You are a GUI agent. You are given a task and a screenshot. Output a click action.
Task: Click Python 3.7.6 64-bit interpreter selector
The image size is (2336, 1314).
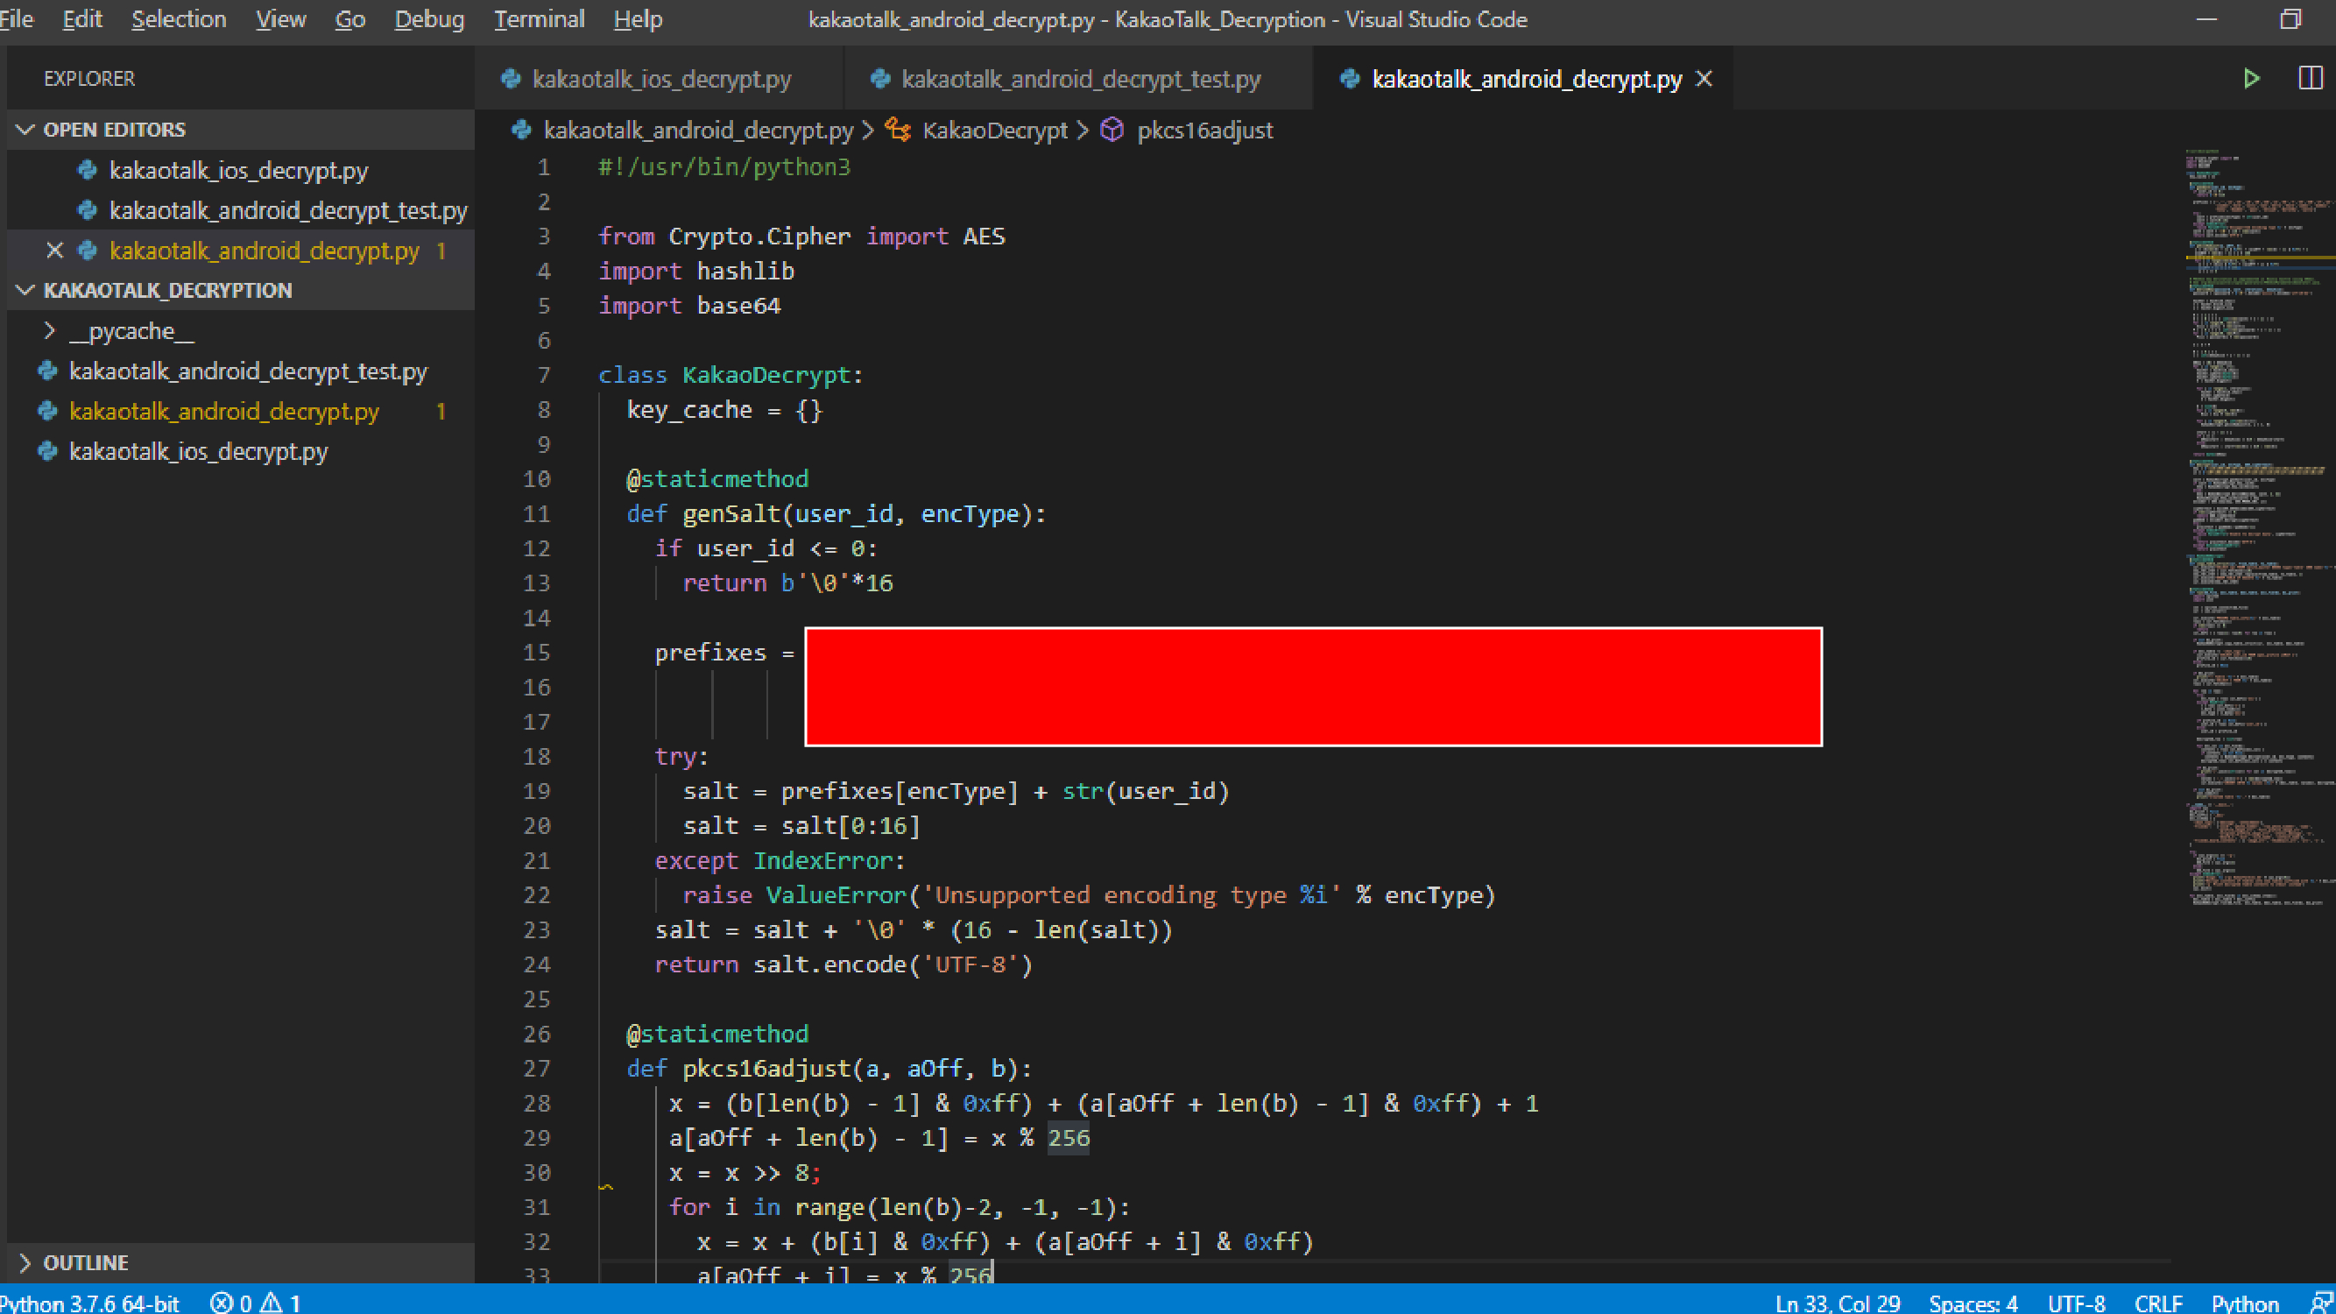89,1303
